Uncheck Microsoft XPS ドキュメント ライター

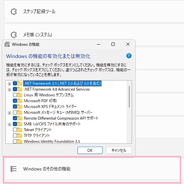(x=15, y=106)
